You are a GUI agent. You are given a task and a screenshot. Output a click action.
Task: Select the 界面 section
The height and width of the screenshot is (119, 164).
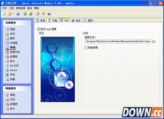(11, 48)
